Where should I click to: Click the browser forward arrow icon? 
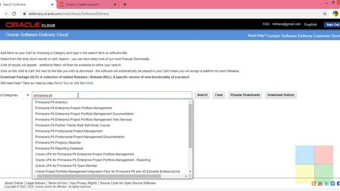tap(6, 14)
